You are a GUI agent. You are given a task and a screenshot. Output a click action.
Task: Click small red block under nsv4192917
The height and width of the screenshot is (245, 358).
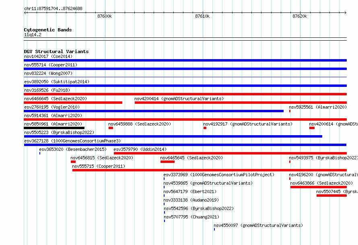click(x=205, y=128)
